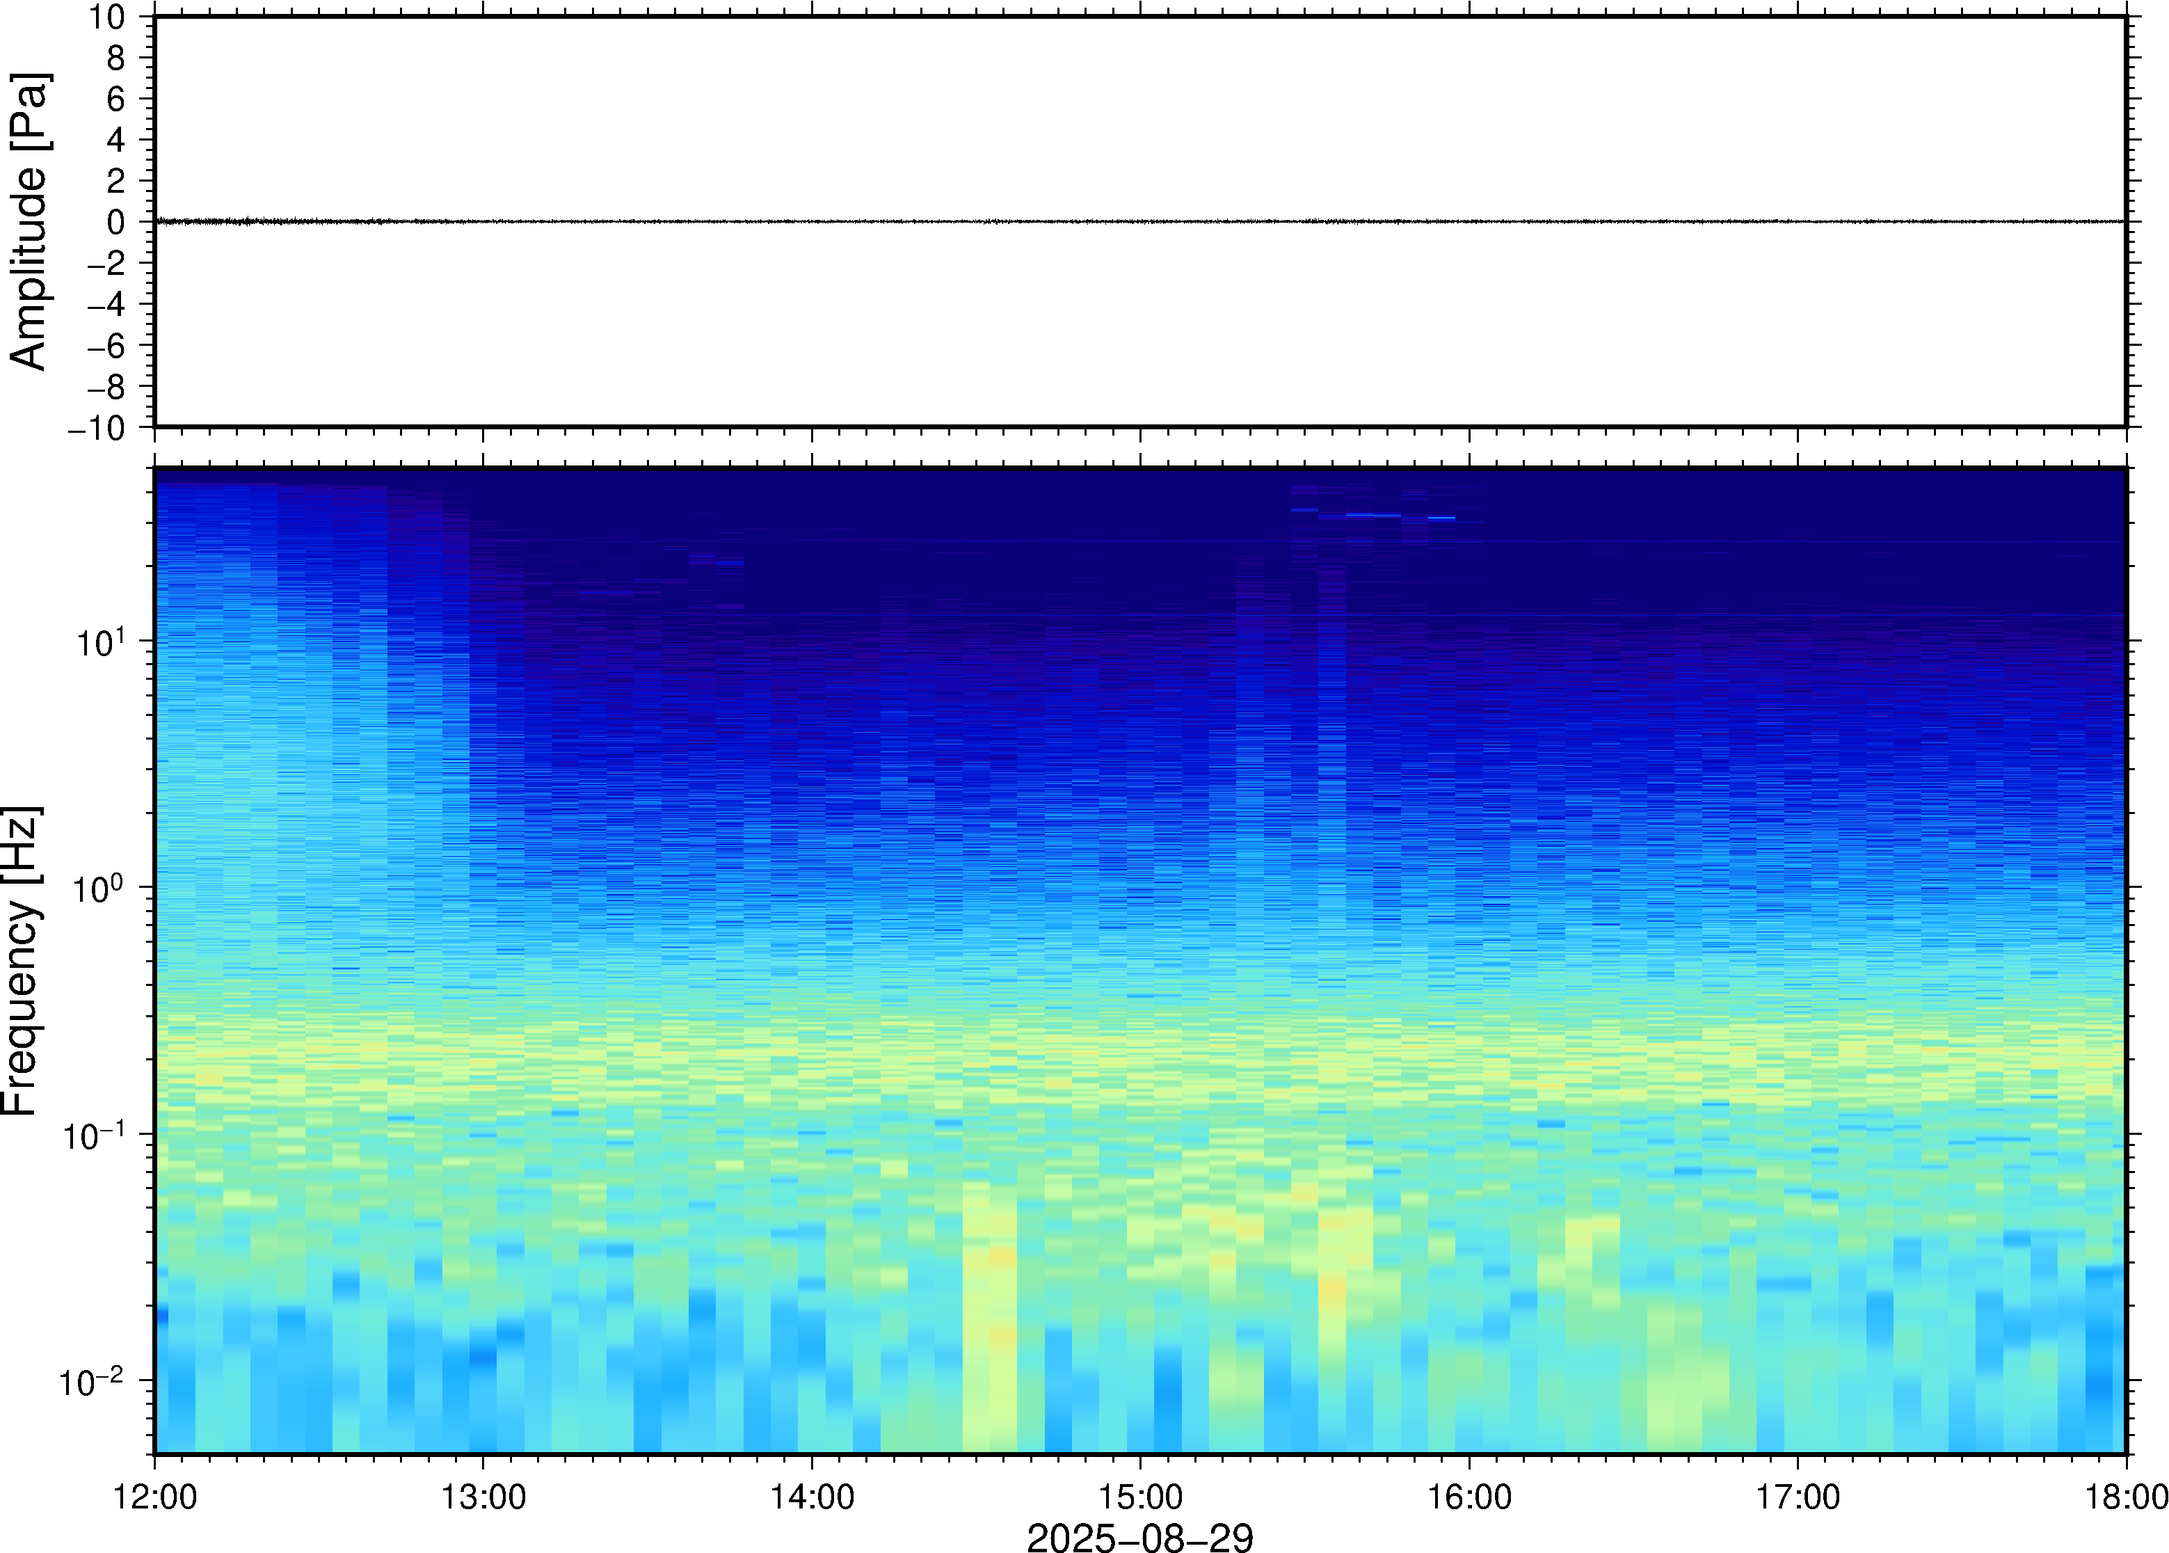The height and width of the screenshot is (1553, 2169).
Task: Click the 2025-08-29 date label
Action: [x=1139, y=1537]
